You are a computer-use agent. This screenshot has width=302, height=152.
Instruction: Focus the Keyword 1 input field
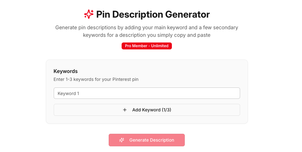[x=147, y=93]
